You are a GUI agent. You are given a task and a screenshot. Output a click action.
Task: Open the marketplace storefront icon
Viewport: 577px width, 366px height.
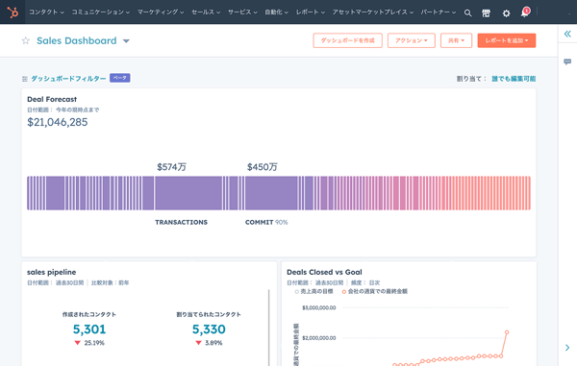[x=486, y=12]
